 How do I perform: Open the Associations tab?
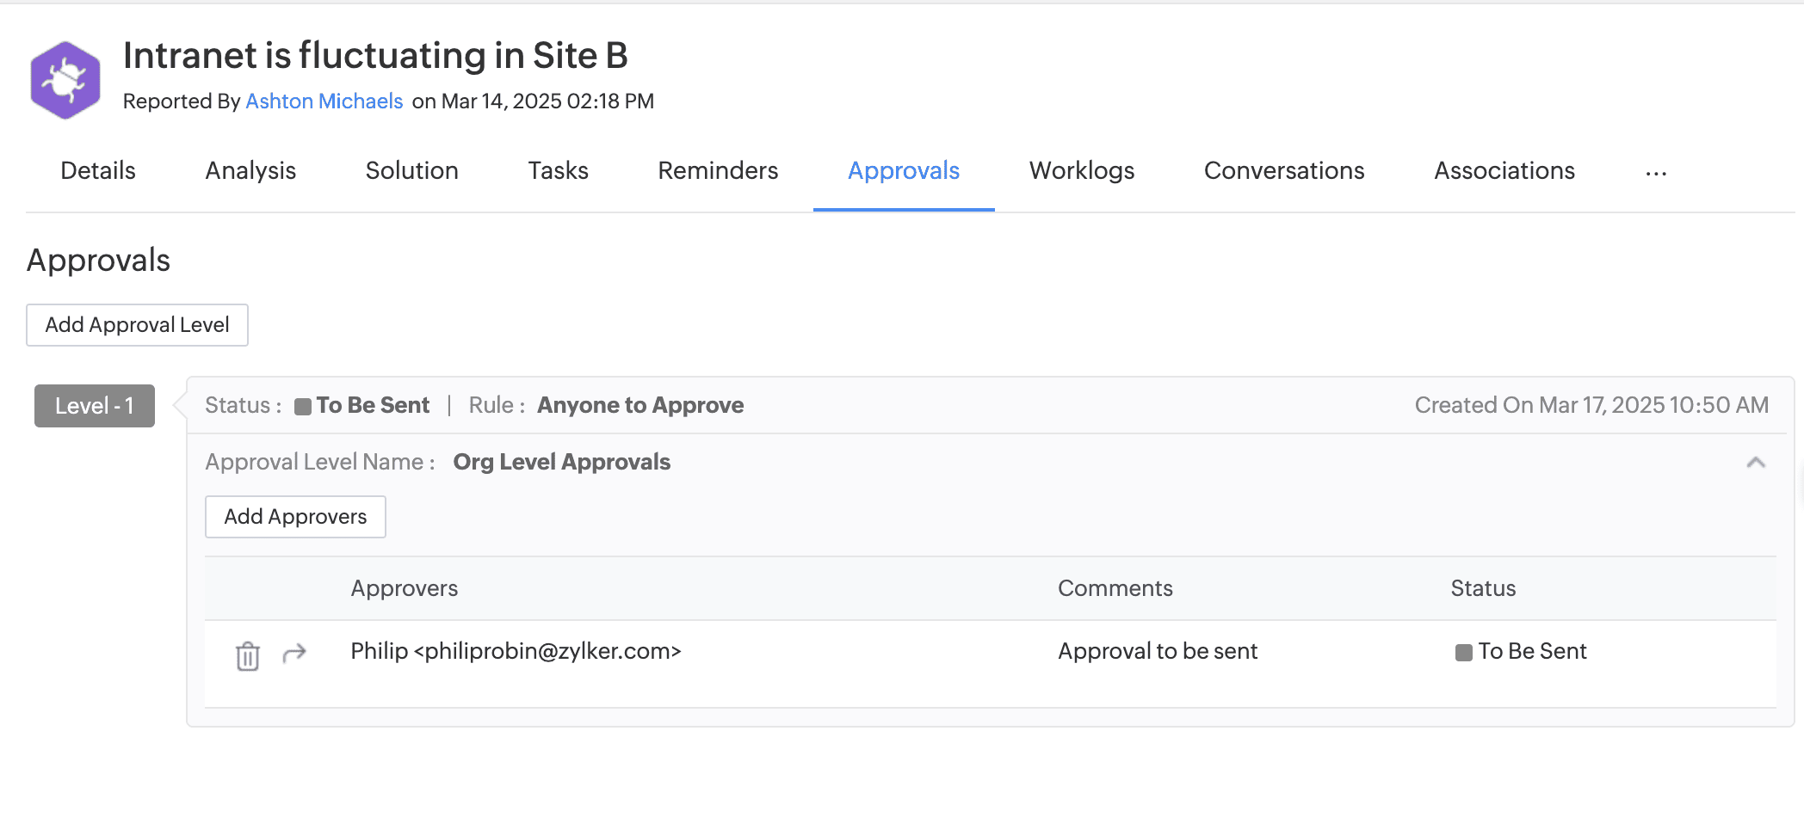pyautogui.click(x=1504, y=171)
